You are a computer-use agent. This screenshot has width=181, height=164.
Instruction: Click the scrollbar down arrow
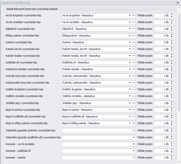click(179, 162)
